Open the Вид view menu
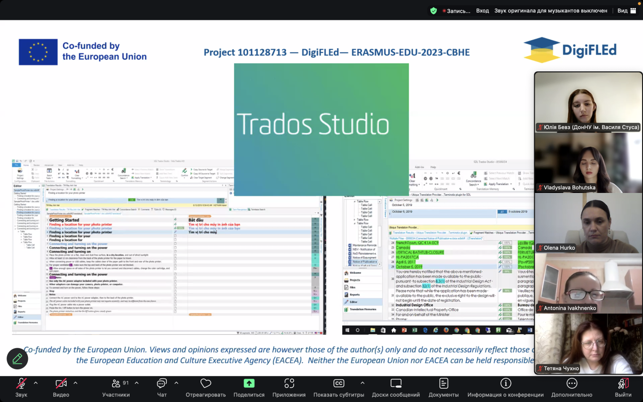 [x=626, y=10]
